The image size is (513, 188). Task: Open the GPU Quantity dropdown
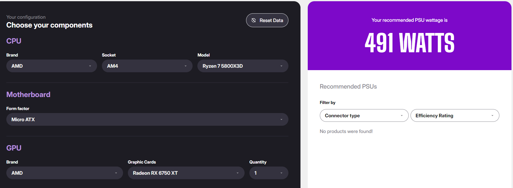pyautogui.click(x=269, y=173)
